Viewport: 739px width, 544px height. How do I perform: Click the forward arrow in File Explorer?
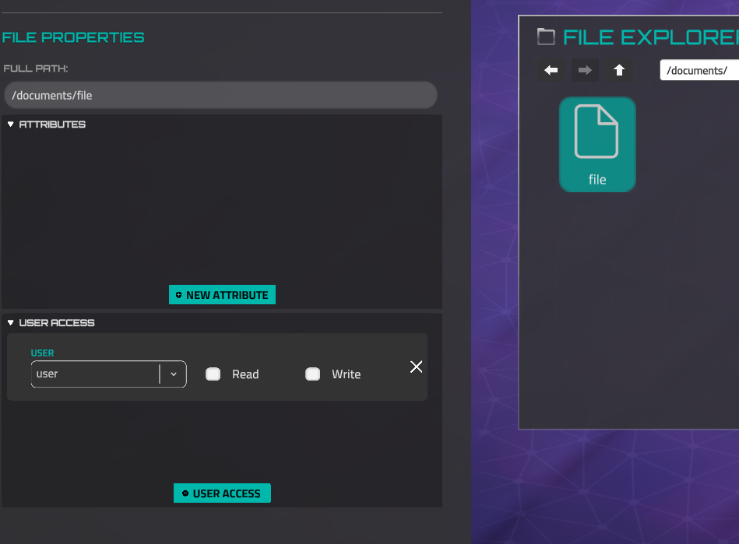(x=586, y=70)
